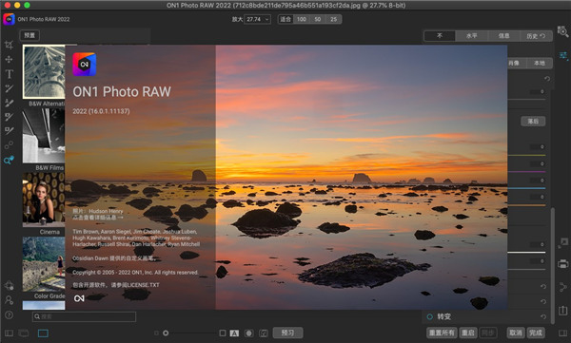The width and height of the screenshot is (571, 343).
Task: Click the thumbnail size slider handle
Action: click(x=166, y=333)
